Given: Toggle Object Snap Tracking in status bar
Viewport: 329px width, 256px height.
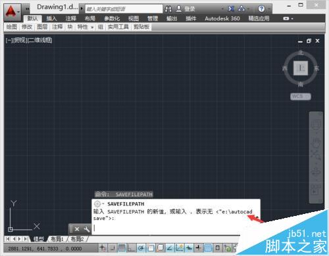Looking at the screenshot, I should click(170, 248).
